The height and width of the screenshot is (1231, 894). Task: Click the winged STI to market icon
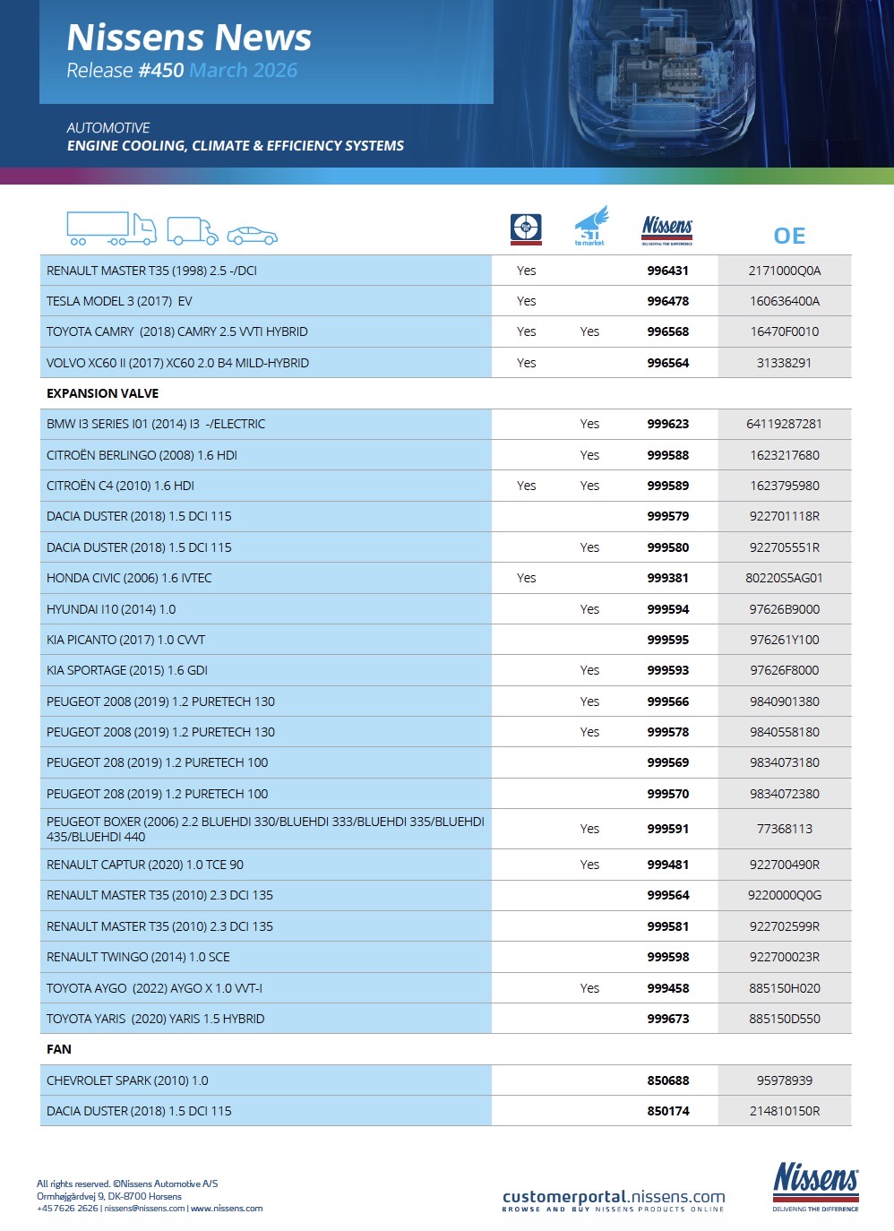click(590, 226)
